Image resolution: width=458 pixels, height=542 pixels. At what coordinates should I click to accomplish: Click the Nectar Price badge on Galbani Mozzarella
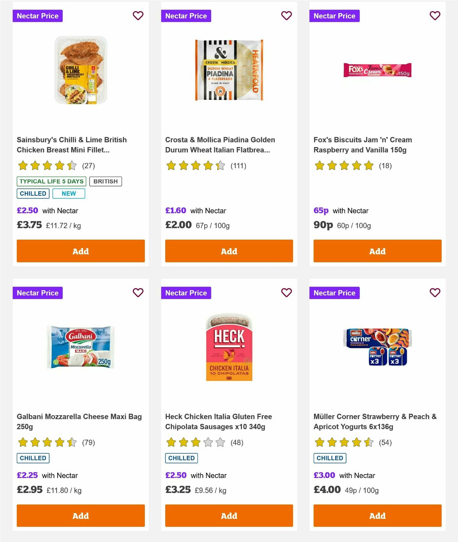(x=37, y=293)
